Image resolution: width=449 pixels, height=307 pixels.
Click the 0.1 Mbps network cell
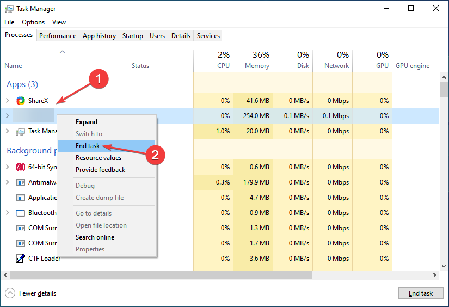click(x=333, y=116)
